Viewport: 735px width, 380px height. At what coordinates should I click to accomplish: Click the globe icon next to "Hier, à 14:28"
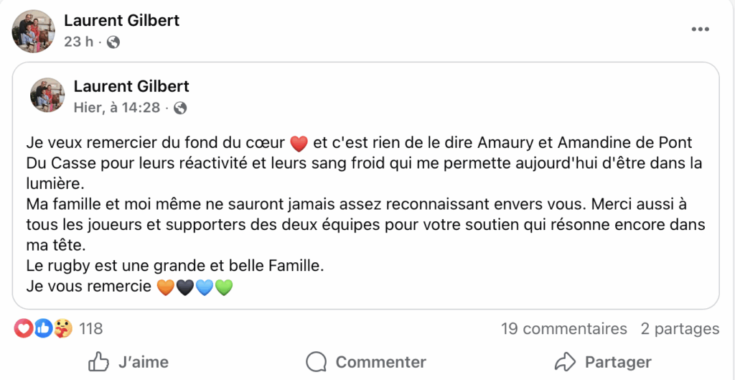180,108
